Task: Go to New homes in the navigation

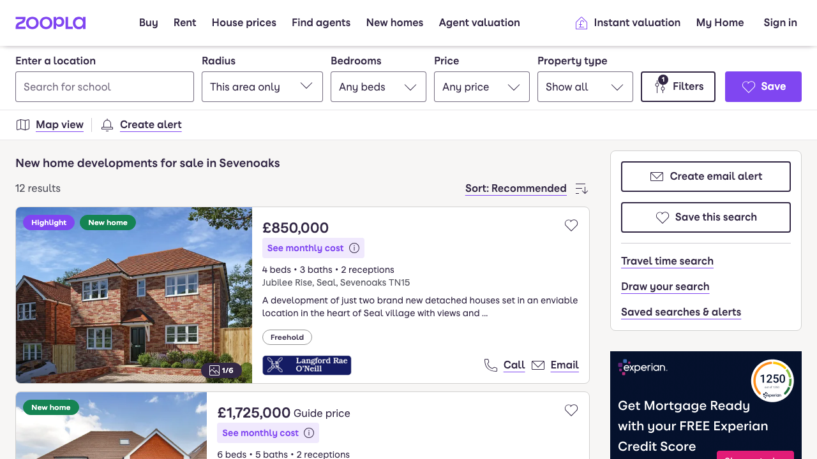Action: tap(394, 23)
